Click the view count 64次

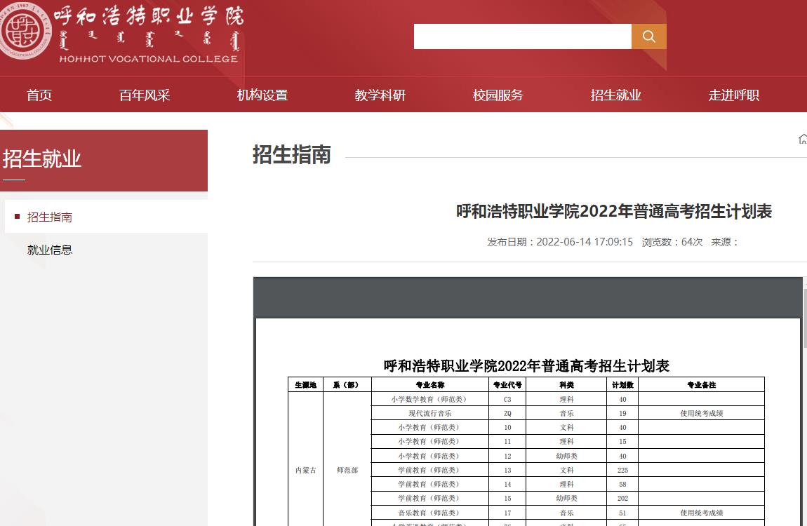tap(692, 242)
